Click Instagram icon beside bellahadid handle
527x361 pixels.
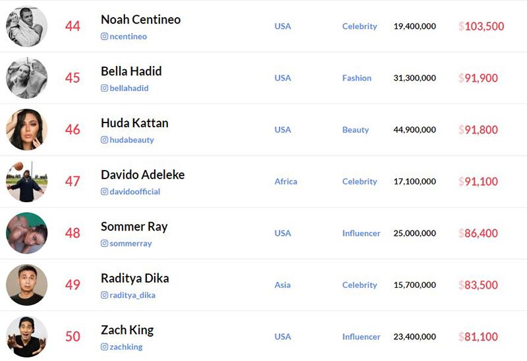105,88
